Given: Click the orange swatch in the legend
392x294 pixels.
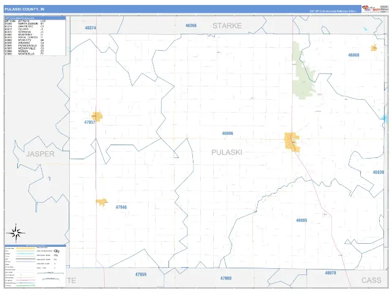Looking at the screenshot, I should [x=26, y=248].
